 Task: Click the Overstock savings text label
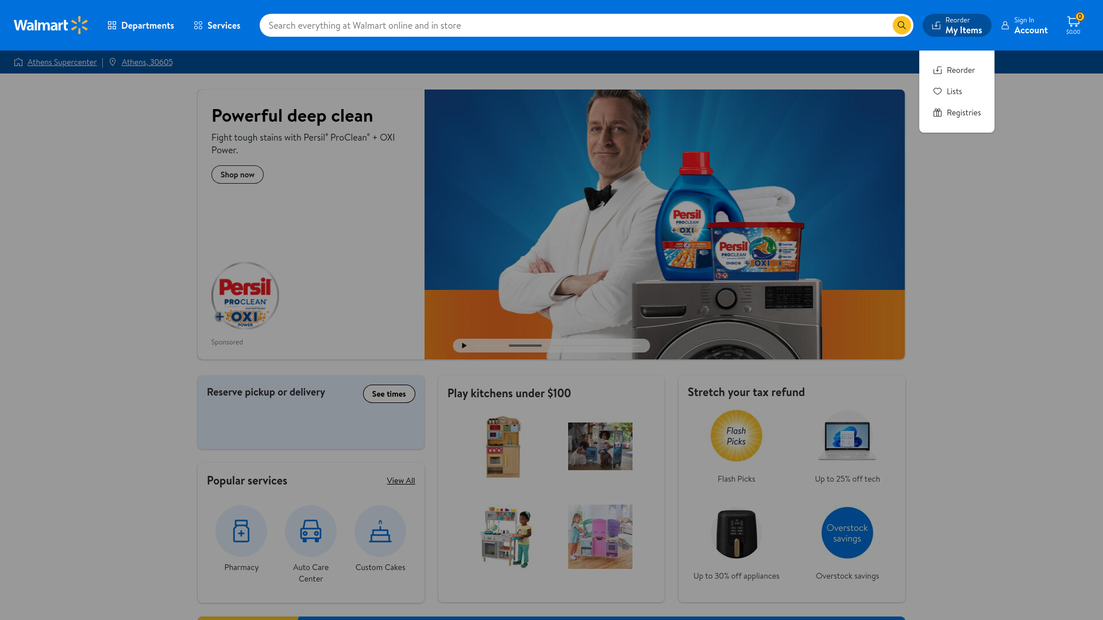(x=847, y=576)
